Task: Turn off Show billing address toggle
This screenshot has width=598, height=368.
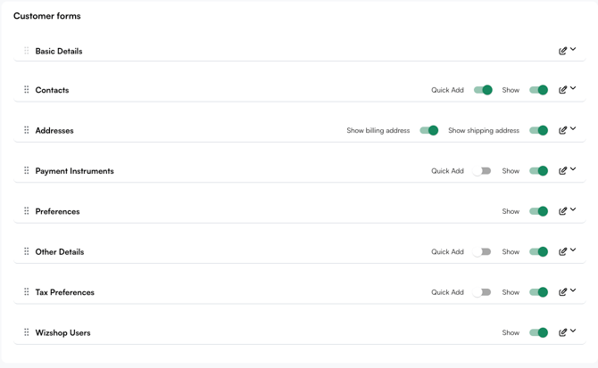Action: [429, 130]
